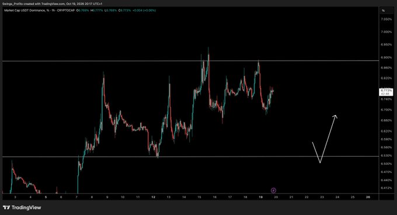Viewport: 397px width, 215px height.
Task: Click the 6.500% price scale label
Action: [x=386, y=164]
